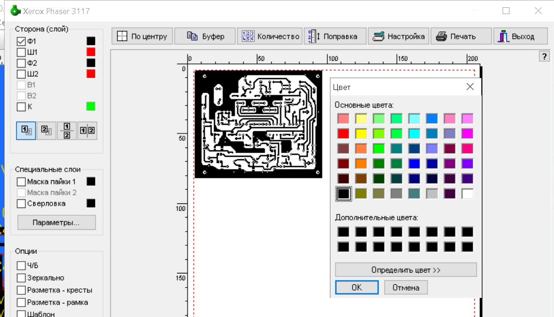Uncheck the Ф1 layer checkbox
The image size is (554, 317).
(21, 41)
